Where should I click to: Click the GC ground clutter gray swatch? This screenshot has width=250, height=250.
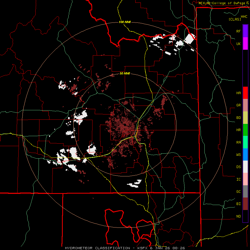coord(245,191)
